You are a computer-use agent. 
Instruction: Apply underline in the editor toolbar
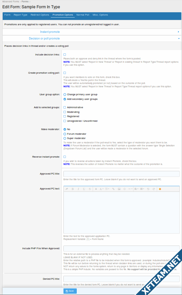(84, 189)
